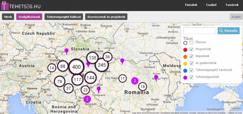Uncheck the Programok checkbox
The height and width of the screenshot is (114, 243).
(191, 50)
